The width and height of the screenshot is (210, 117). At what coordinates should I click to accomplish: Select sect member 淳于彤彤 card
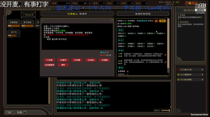(27, 24)
